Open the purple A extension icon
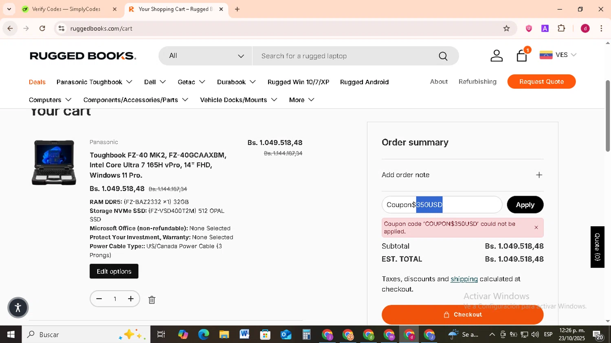611x343 pixels. click(x=545, y=28)
